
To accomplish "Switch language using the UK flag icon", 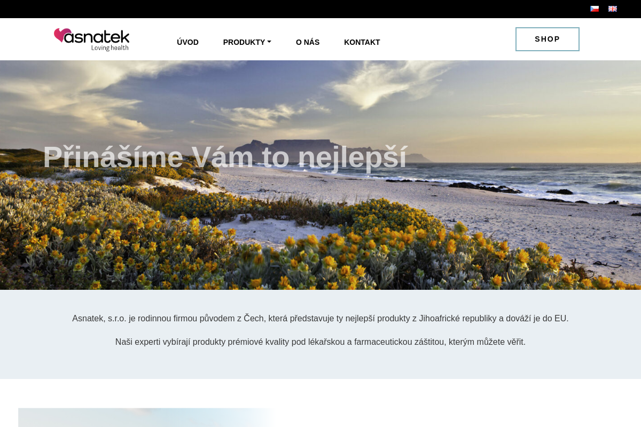I will pyautogui.click(x=613, y=9).
